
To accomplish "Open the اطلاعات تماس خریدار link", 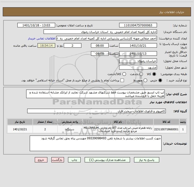I will 42,38.
